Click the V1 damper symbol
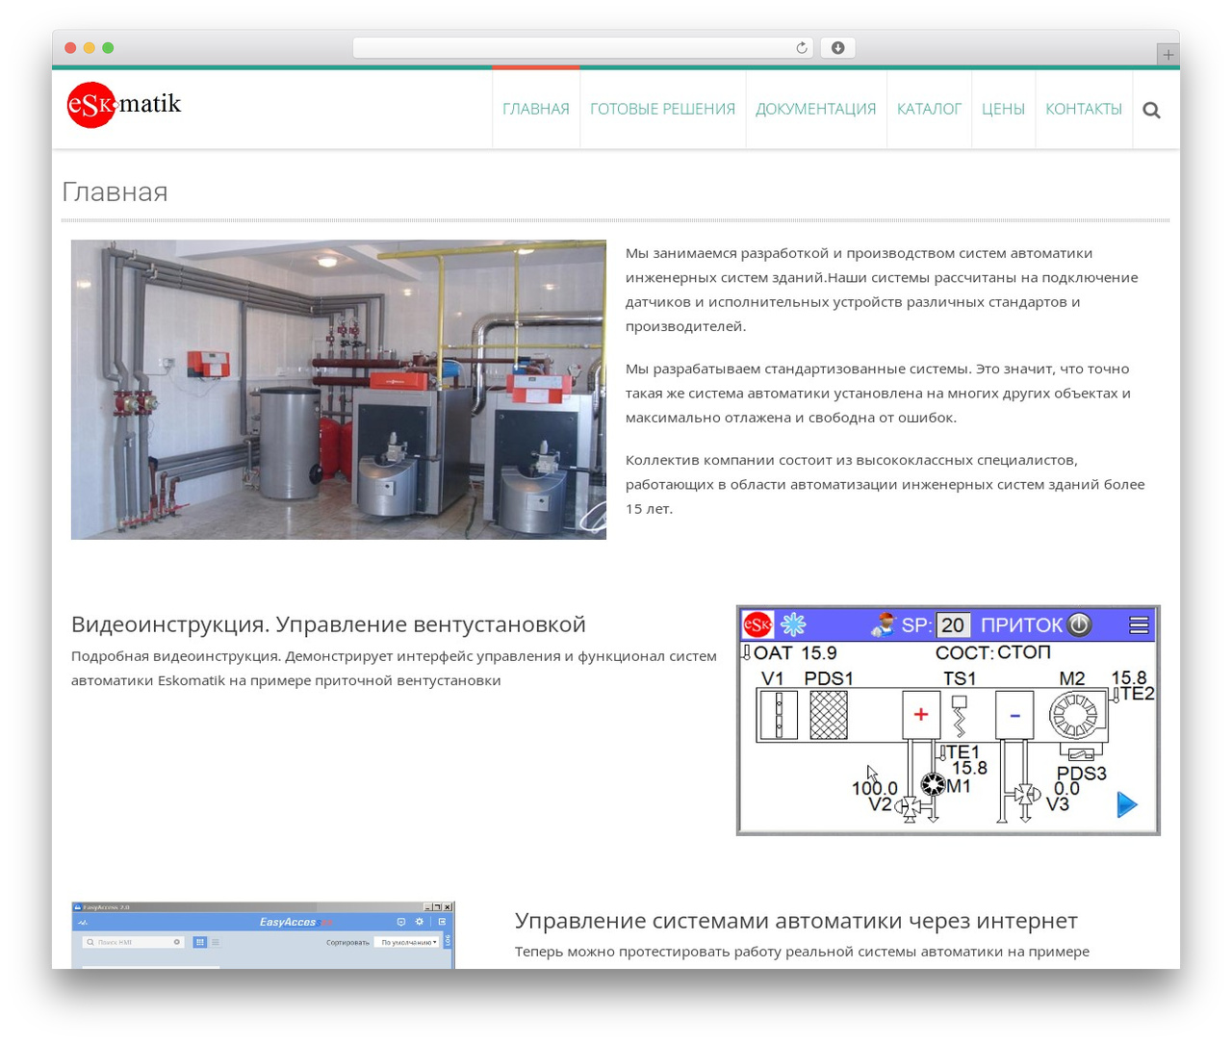The width and height of the screenshot is (1232, 1043). point(779,716)
